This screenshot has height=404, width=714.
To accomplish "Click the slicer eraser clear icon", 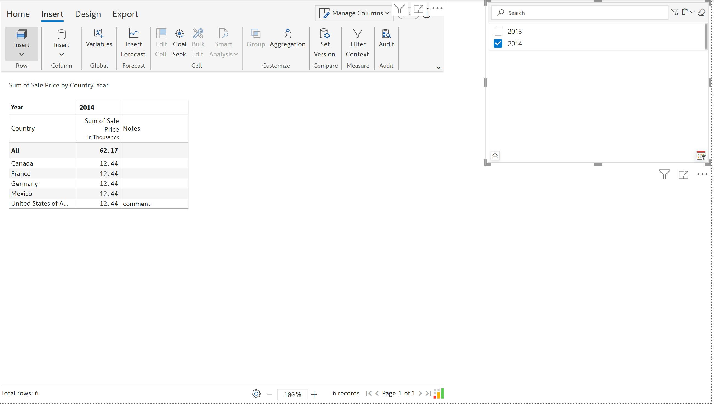I will pyautogui.click(x=701, y=13).
